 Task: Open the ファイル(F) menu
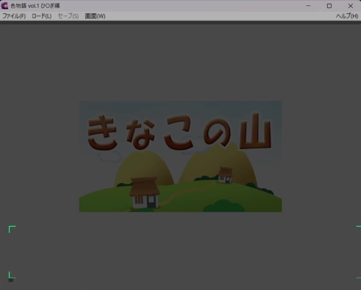14,16
